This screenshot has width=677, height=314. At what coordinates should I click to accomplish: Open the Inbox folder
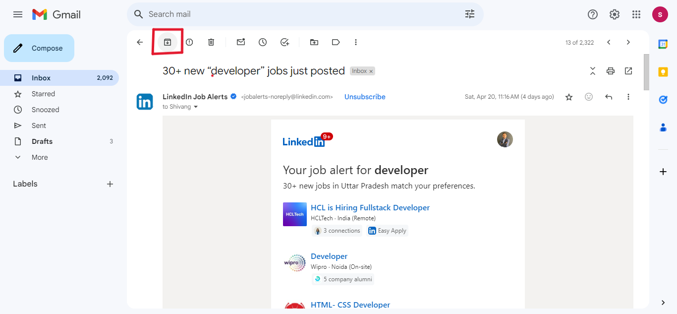[59, 78]
